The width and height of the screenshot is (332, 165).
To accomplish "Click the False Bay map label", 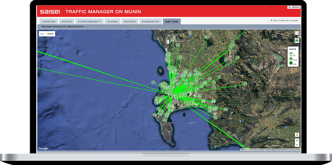I will (192, 123).
